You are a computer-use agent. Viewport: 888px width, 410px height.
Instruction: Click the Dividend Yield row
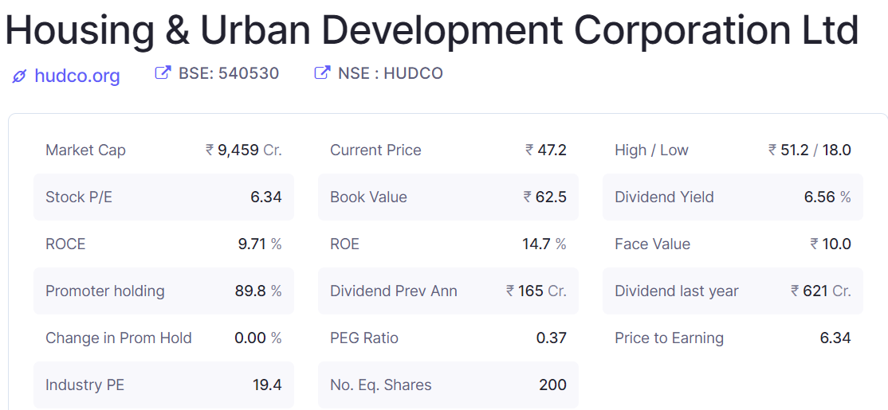coord(733,197)
